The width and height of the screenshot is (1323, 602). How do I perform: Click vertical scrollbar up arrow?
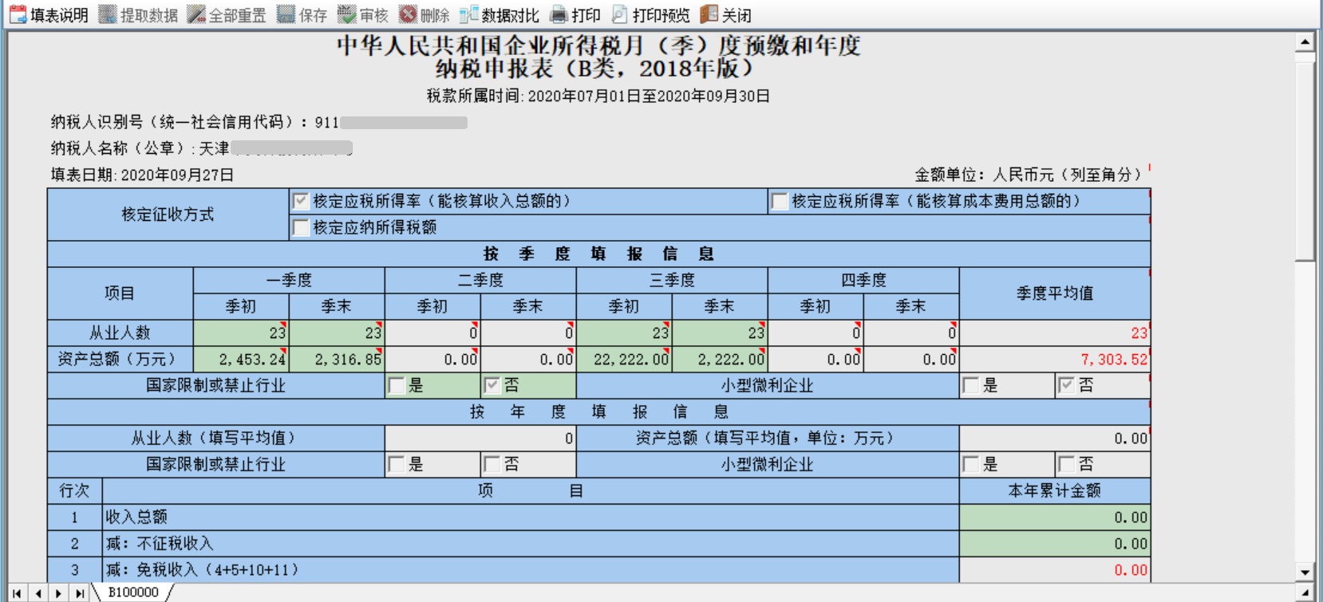(x=1305, y=43)
